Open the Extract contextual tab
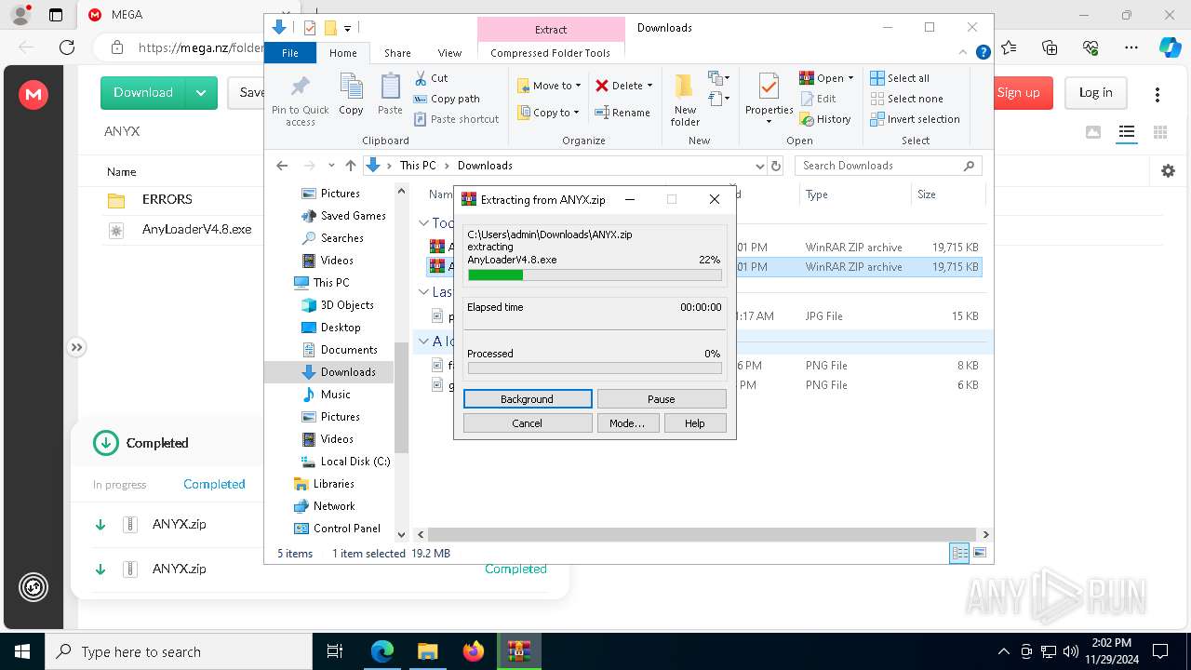Screen dimensions: 1191x670 point(551,30)
